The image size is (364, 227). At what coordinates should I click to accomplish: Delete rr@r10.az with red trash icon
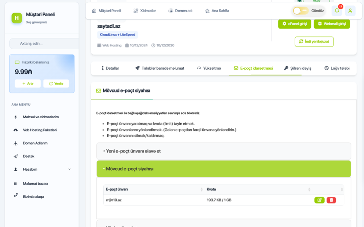pyautogui.click(x=331, y=200)
